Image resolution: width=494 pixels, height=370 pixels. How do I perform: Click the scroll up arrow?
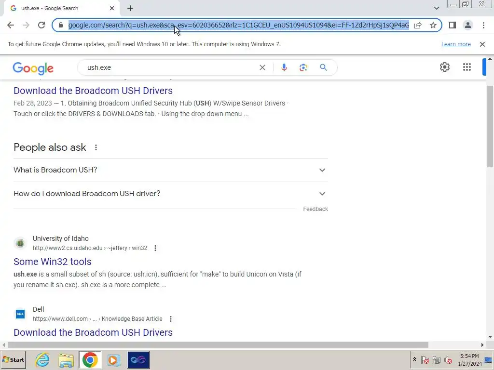point(490,59)
